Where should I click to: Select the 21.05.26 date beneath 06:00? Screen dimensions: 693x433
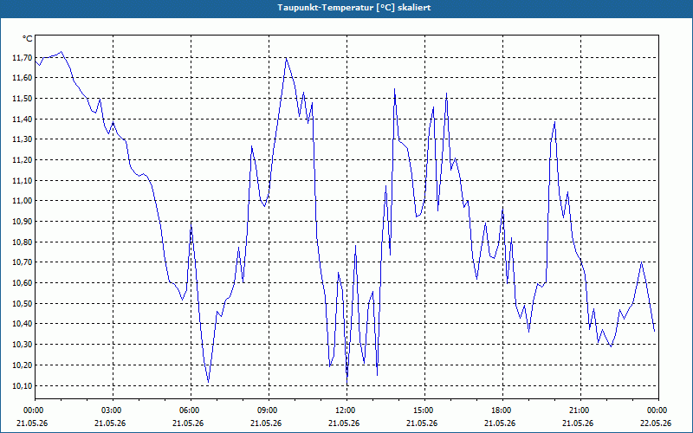pos(188,423)
